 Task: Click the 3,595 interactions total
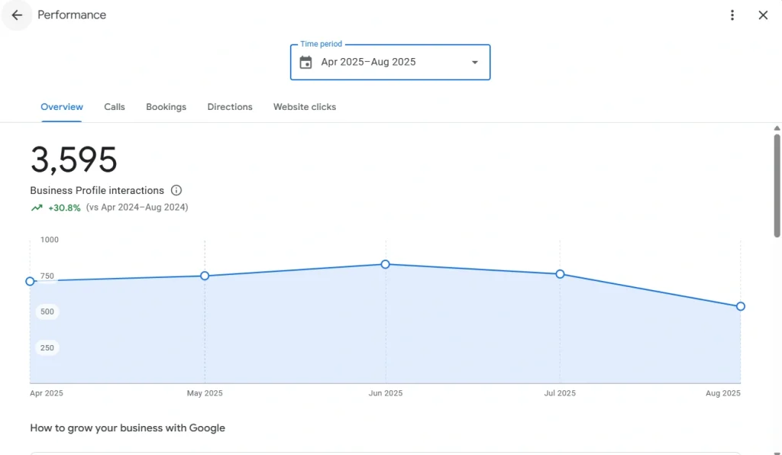click(73, 160)
